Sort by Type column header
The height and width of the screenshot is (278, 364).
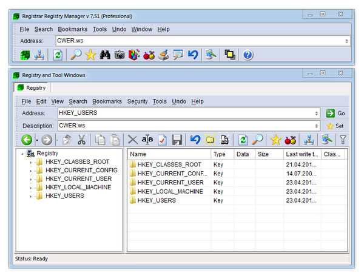[223, 154]
